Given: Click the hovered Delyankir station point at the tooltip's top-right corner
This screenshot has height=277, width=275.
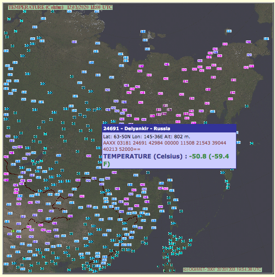Looking at the screenshot, I should click(236, 125).
